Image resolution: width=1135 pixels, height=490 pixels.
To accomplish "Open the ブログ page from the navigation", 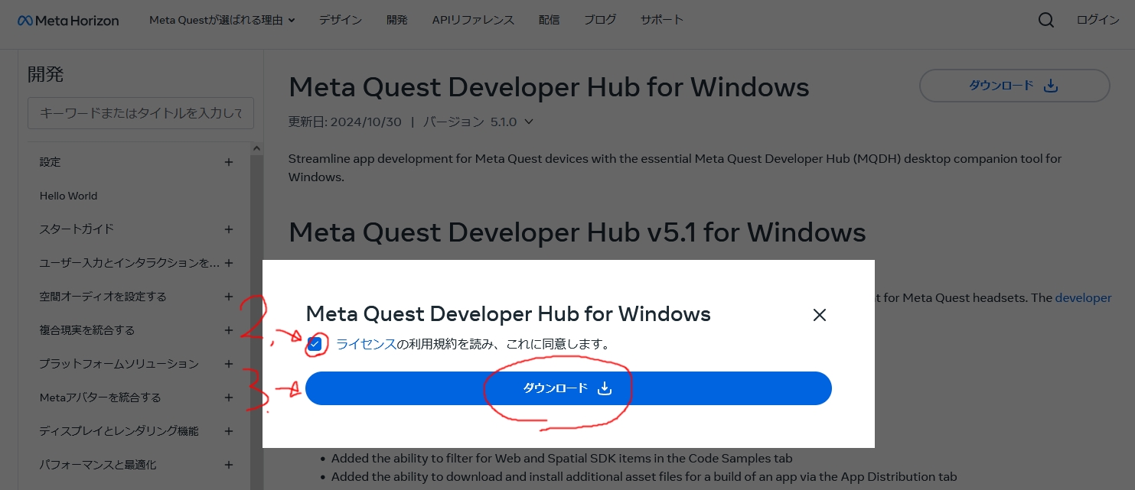I will coord(599,20).
